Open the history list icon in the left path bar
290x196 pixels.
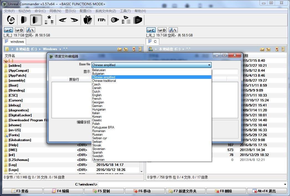pyautogui.click(x=140, y=49)
